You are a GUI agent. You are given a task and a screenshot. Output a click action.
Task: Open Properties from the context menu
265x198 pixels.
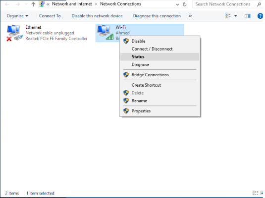click(159, 111)
